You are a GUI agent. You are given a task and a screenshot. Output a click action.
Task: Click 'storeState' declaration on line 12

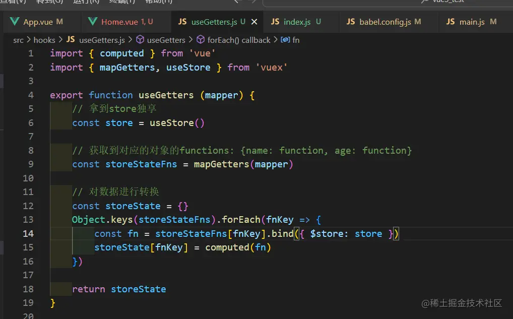133,206
